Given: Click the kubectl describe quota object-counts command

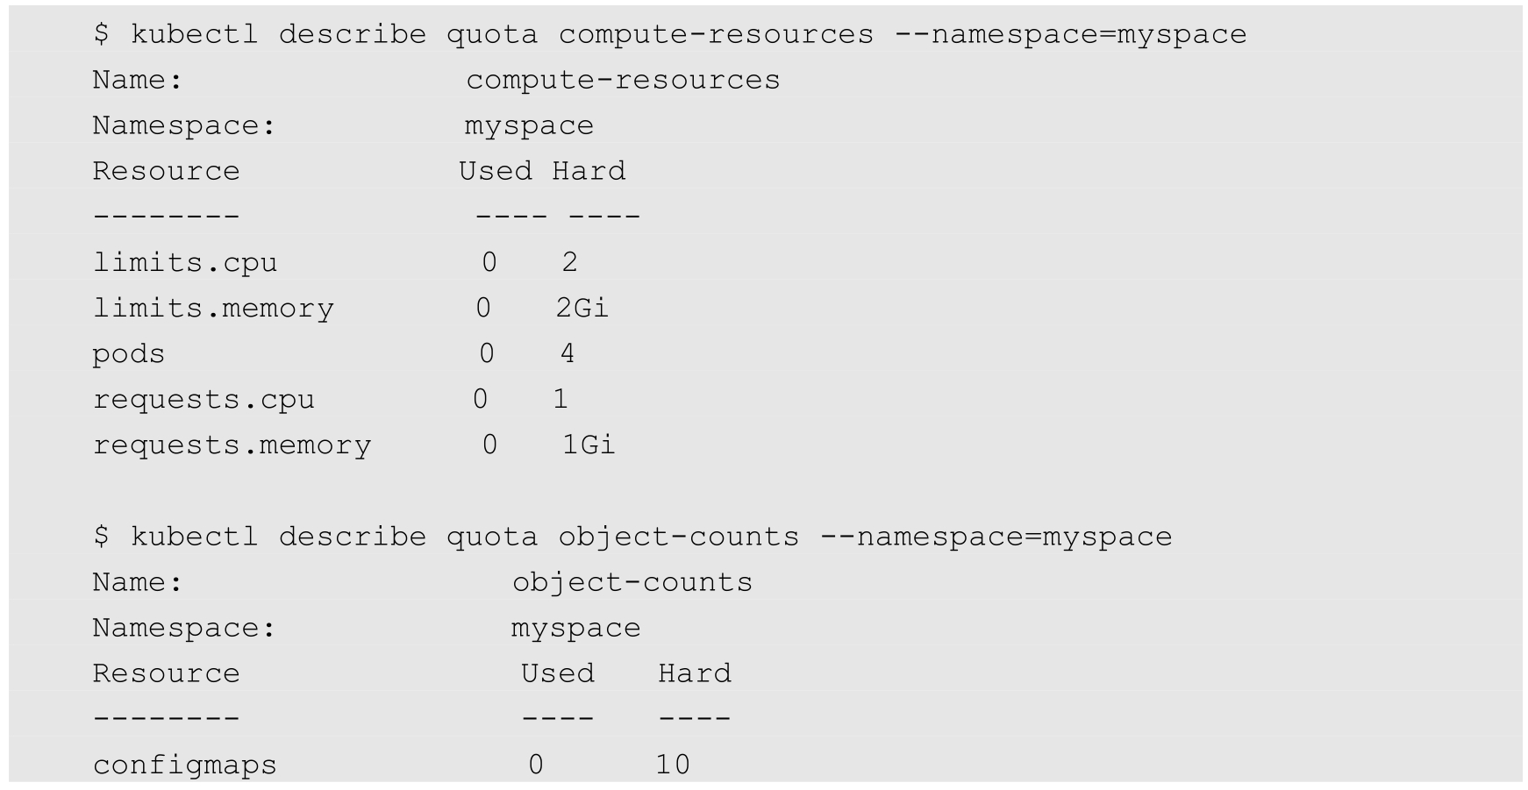Looking at the screenshot, I should pos(632,537).
